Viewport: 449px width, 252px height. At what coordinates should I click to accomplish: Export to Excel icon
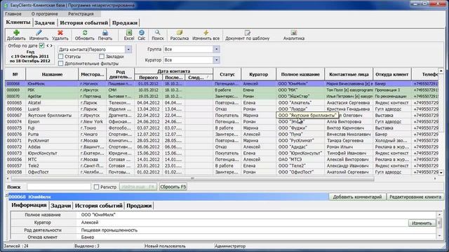[129, 33]
